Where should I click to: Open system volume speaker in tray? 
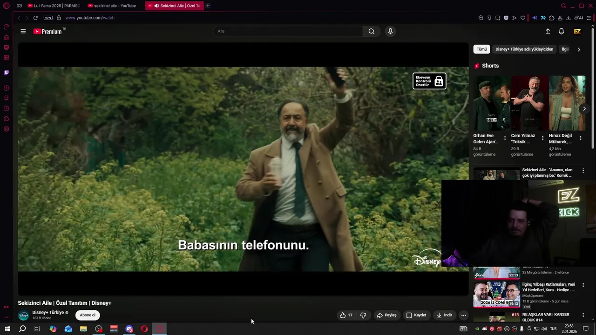click(544, 329)
